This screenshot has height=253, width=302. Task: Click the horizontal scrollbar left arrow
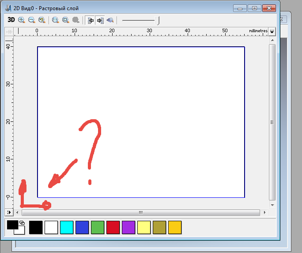(17, 212)
